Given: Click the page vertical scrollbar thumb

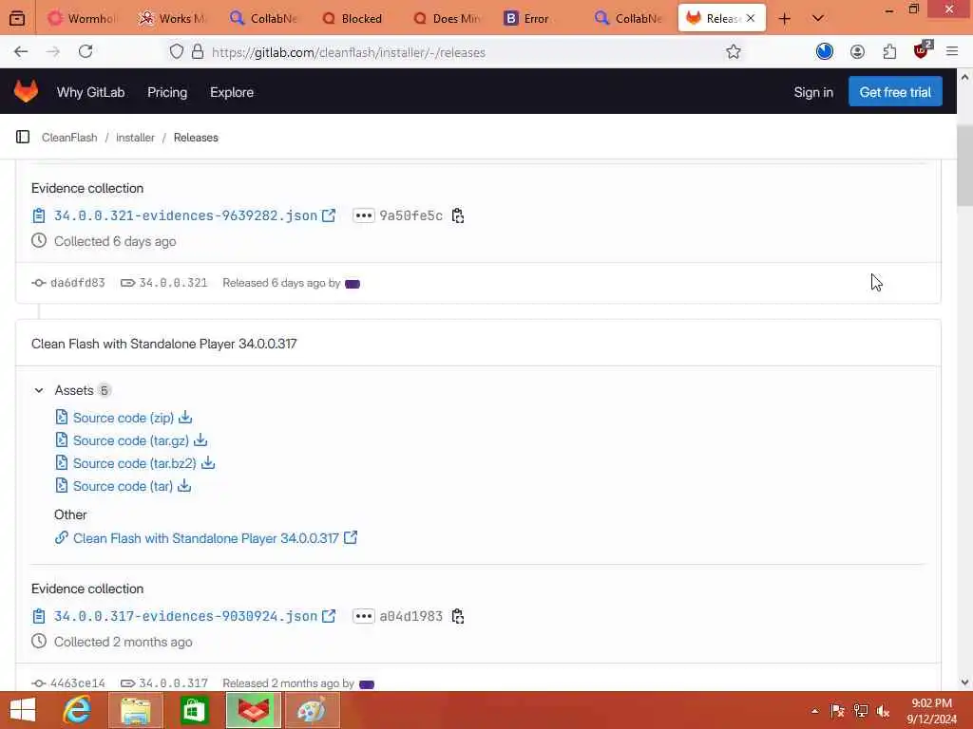Looking at the screenshot, I should tap(964, 166).
